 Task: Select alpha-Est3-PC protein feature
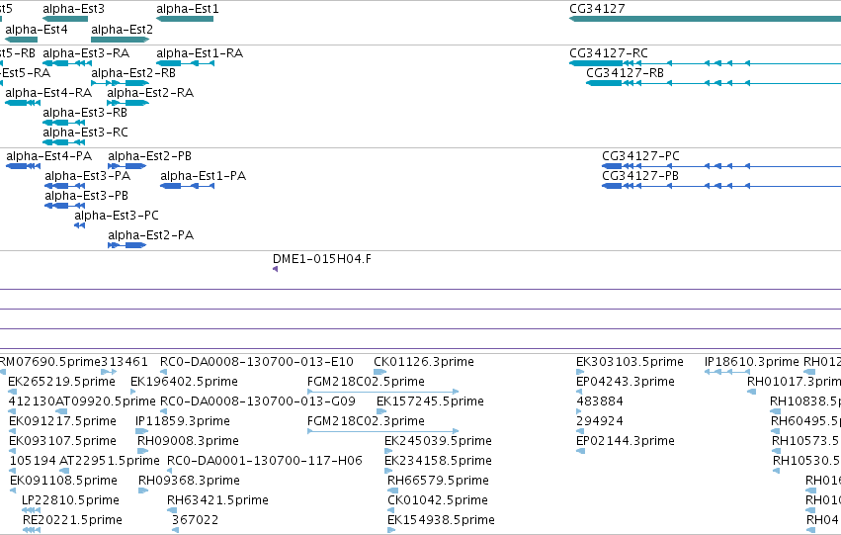tap(79, 225)
